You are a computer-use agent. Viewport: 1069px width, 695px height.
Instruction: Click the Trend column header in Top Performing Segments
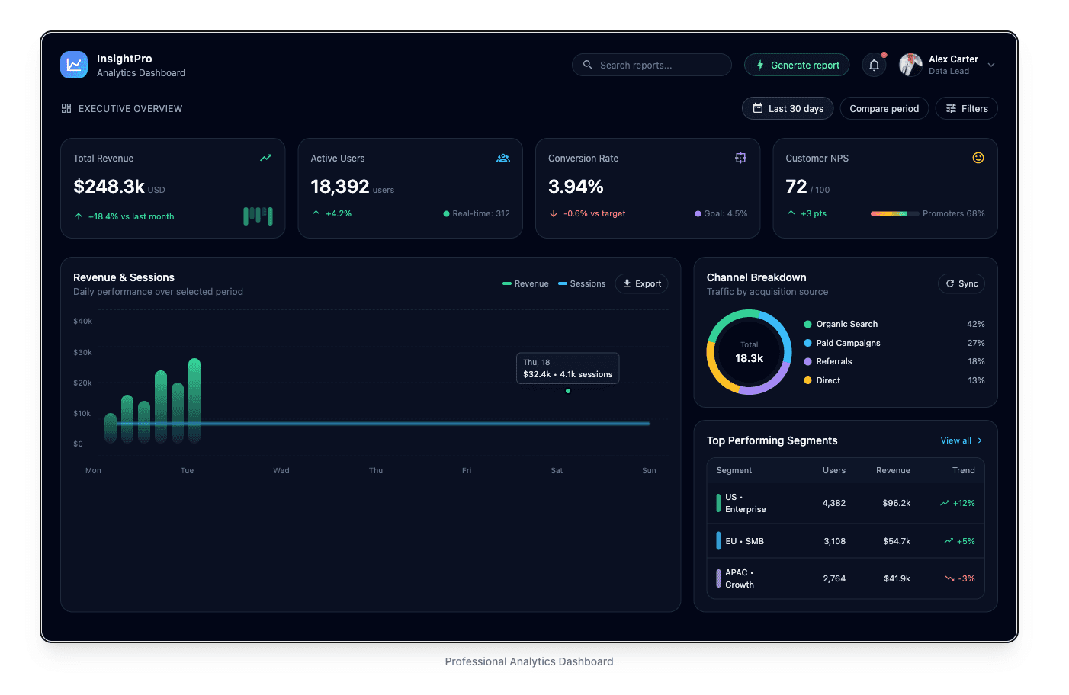click(x=963, y=470)
